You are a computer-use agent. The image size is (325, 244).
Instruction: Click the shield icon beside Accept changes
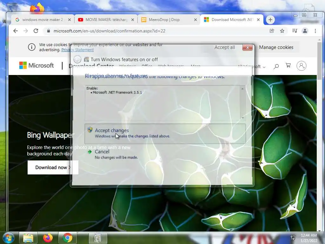click(90, 130)
